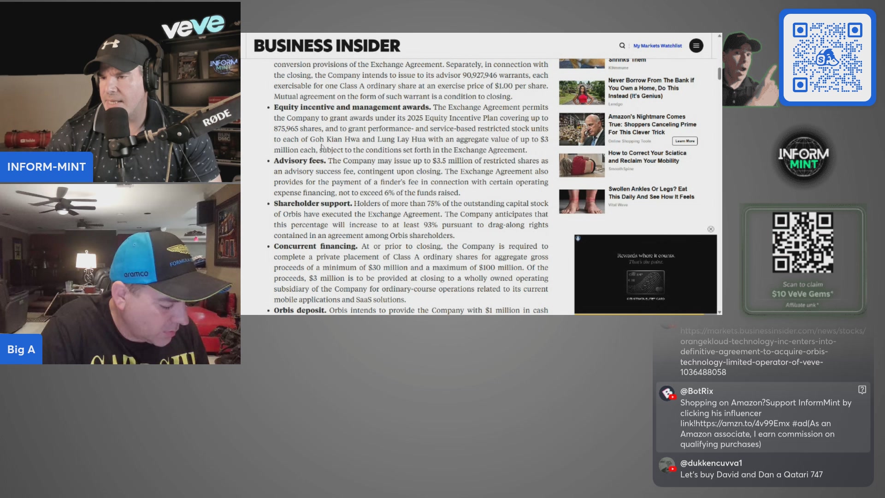Open the Business Insider hamburger menu
885x498 pixels.
pos(696,46)
